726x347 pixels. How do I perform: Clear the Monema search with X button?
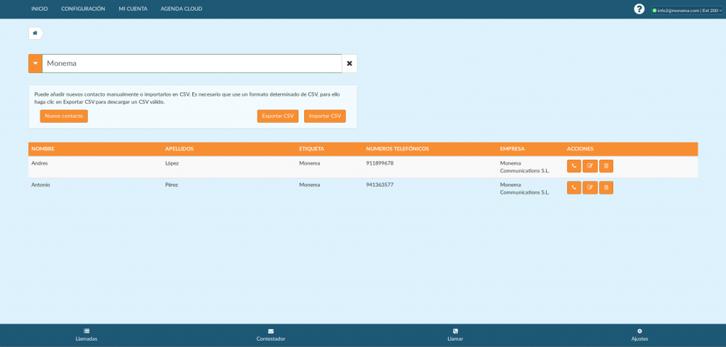(x=350, y=63)
